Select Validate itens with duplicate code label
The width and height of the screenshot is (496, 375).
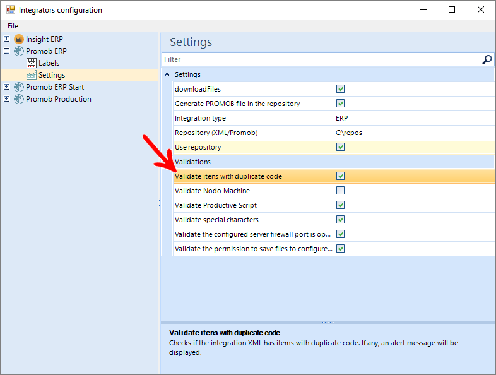228,176
